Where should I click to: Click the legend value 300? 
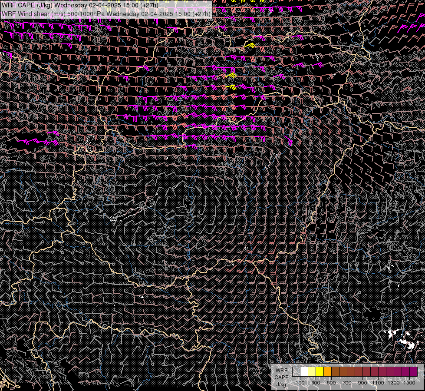point(316,383)
